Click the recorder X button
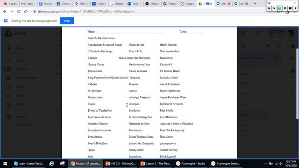 274,8
